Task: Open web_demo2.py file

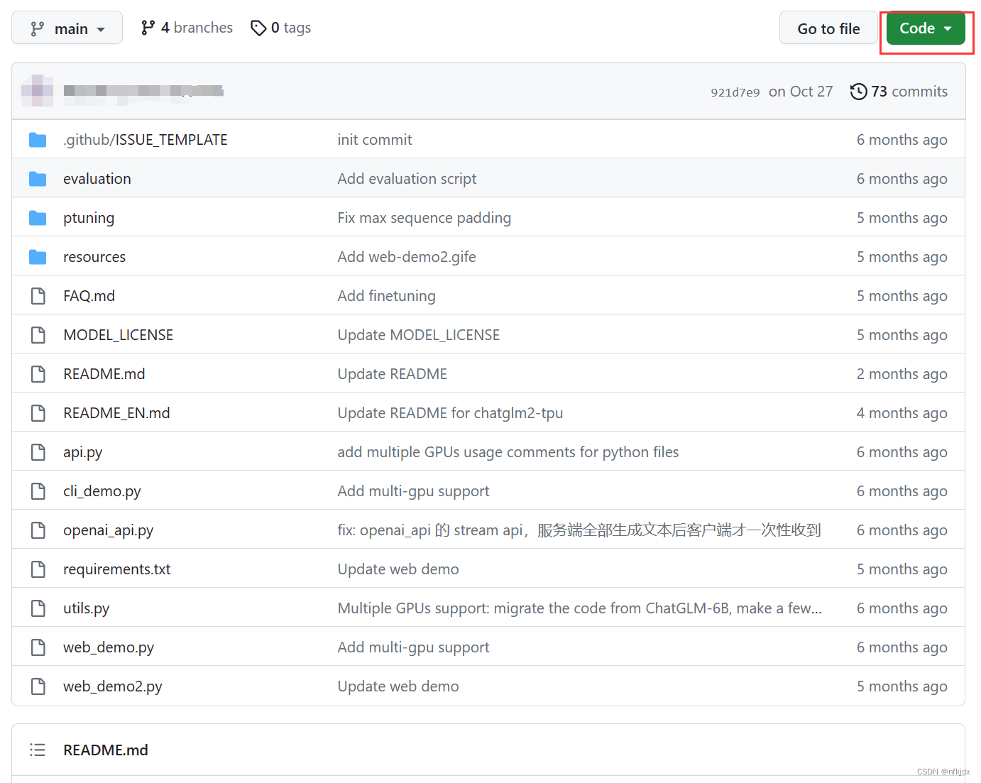Action: 113,686
